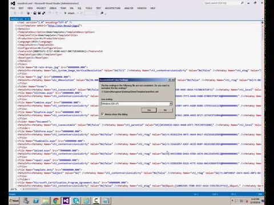
Task: Click the vertical scrollbar of editor
Action: pyautogui.click(x=263, y=34)
